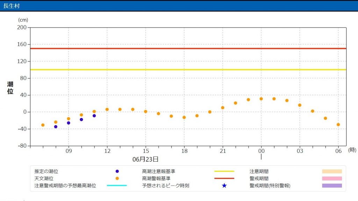This screenshot has height=201, width=358.
Task: Click the estimated tide blue dot at 11 o'clock
Action: coord(94,116)
